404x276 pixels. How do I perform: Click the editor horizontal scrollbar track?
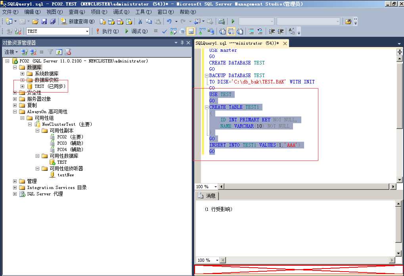point(306,187)
